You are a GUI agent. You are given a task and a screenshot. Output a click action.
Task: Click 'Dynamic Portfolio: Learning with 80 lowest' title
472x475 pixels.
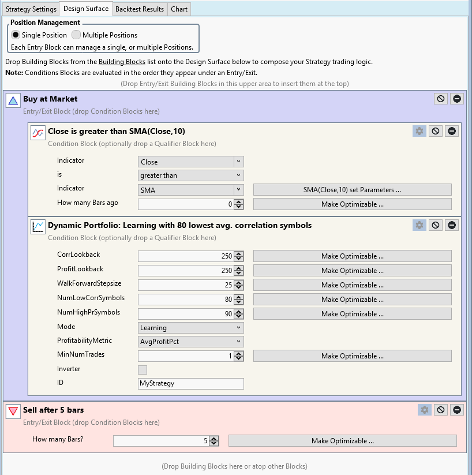click(x=179, y=226)
